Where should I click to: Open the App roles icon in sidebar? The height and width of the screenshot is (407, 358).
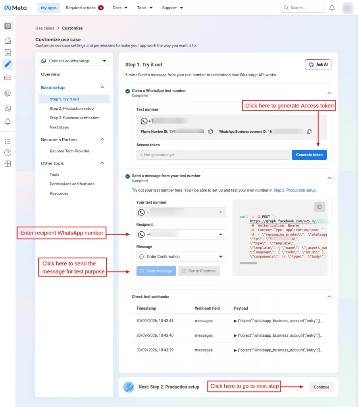[x=8, y=108]
